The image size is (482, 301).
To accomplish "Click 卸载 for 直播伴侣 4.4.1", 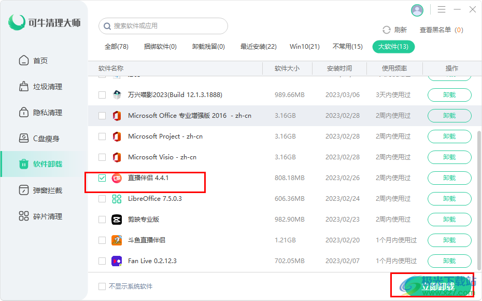I will [449, 178].
